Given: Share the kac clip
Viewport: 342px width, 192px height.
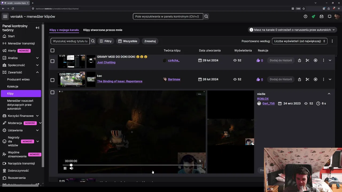Looking at the screenshot, I should (x=300, y=79).
